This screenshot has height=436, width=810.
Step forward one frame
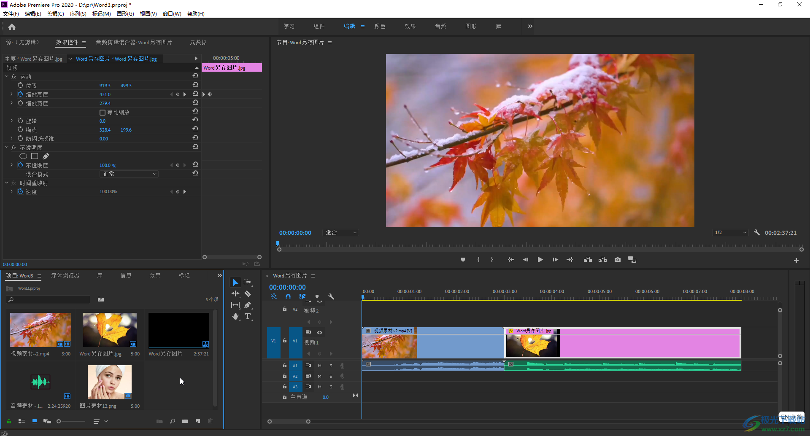click(x=555, y=260)
